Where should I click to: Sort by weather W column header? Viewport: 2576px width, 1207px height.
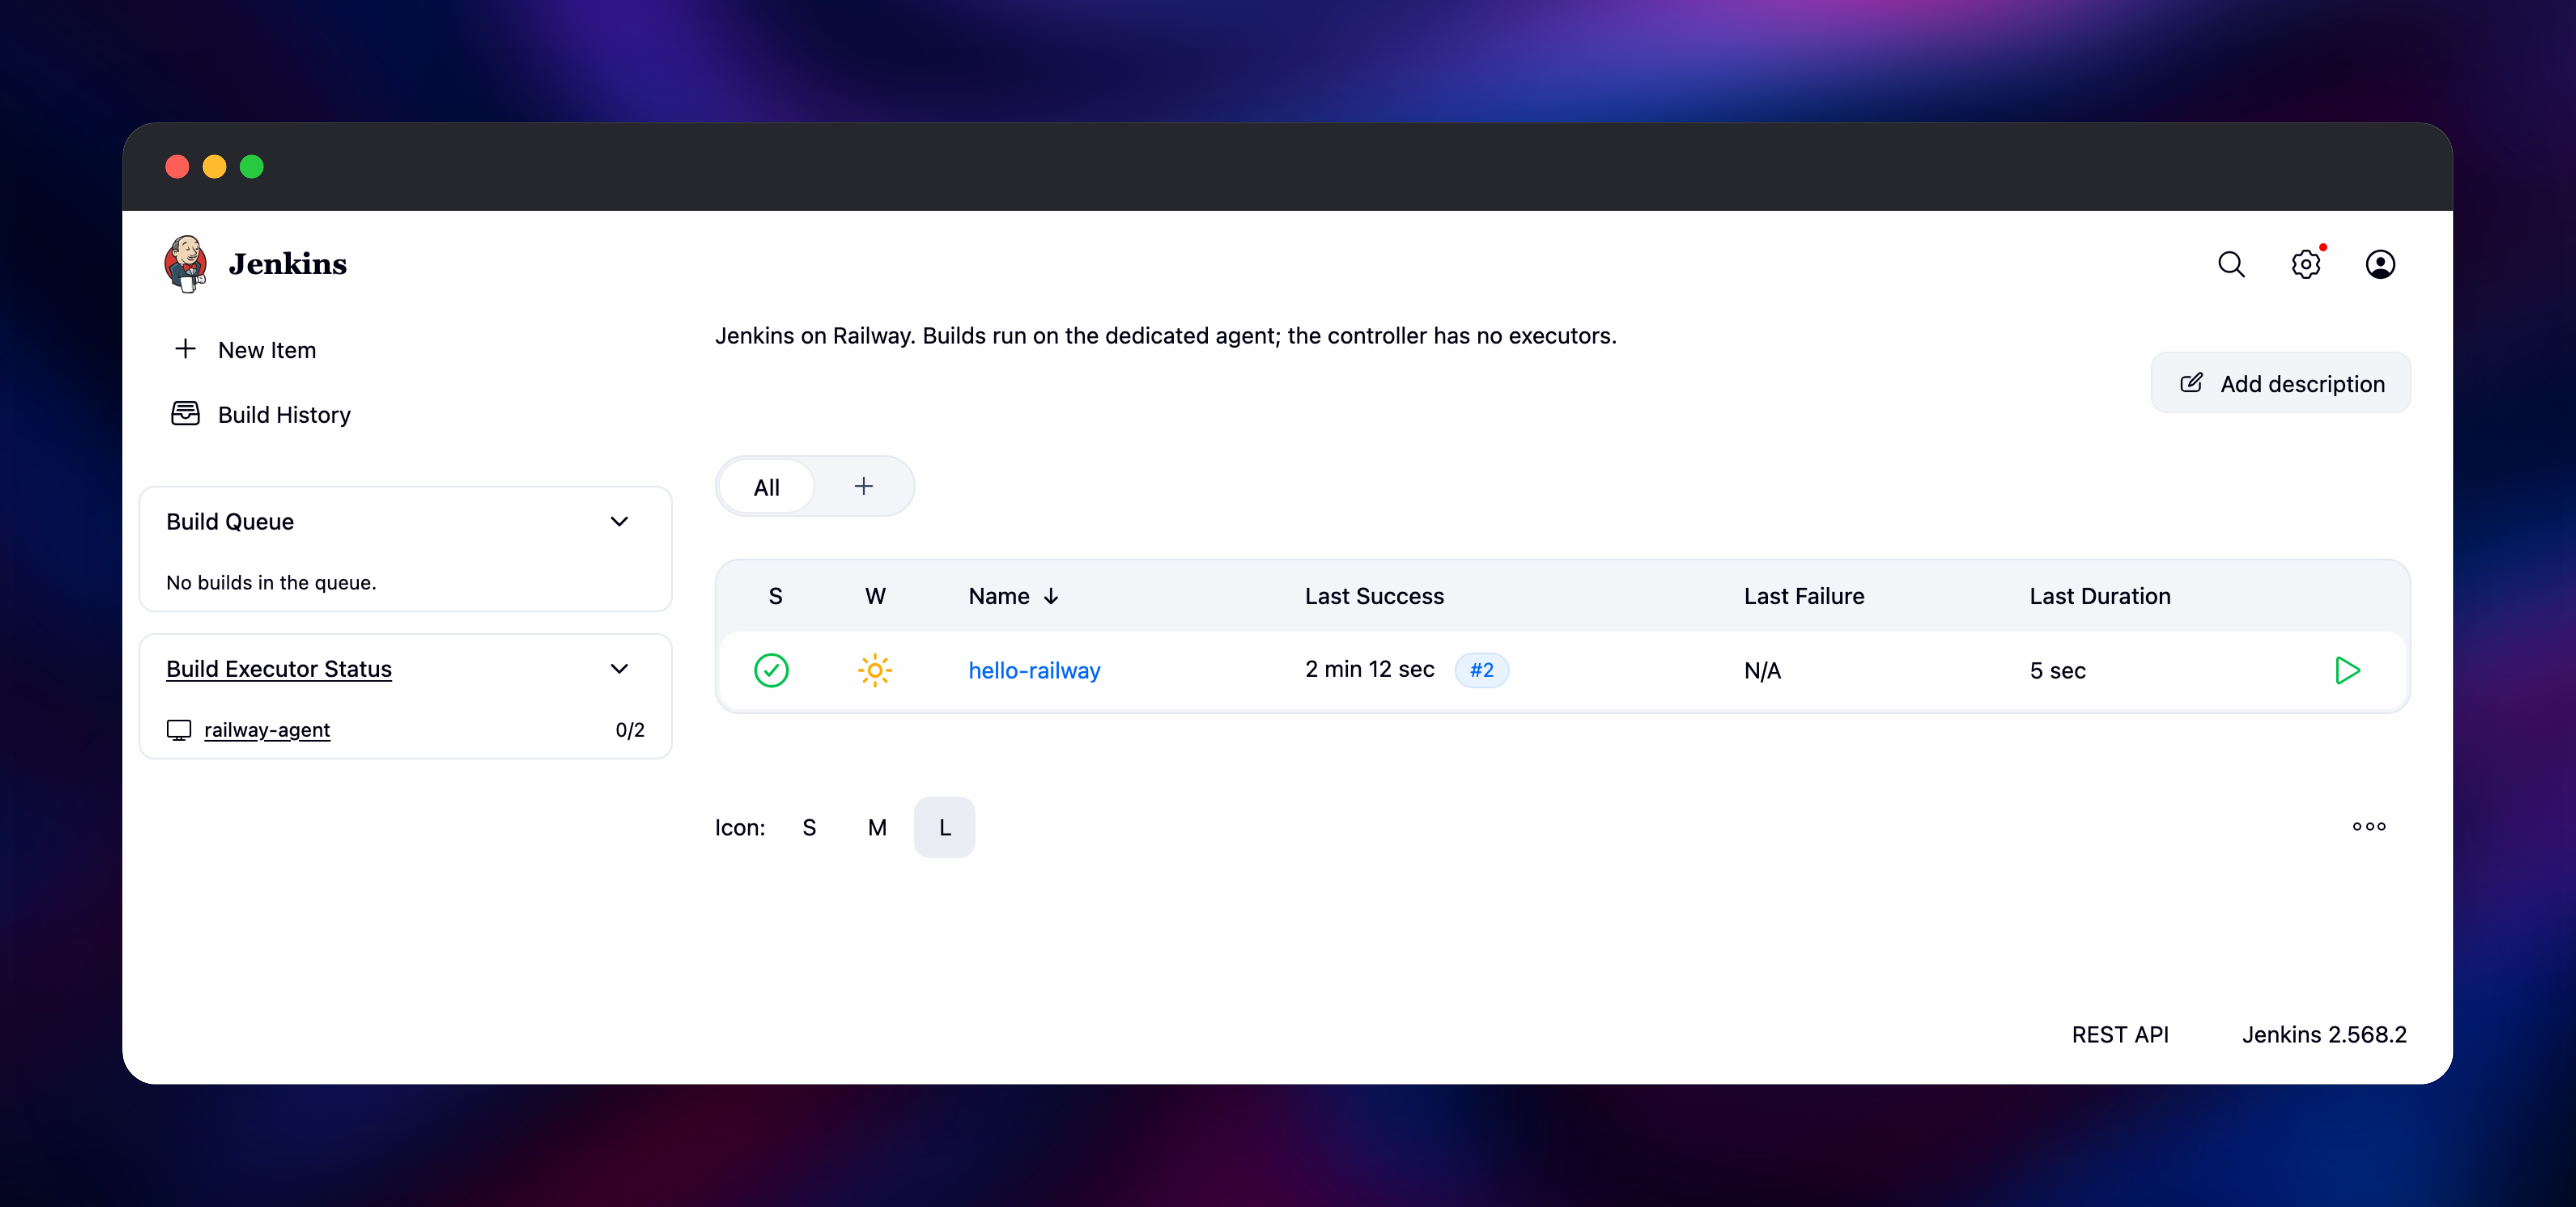click(875, 597)
